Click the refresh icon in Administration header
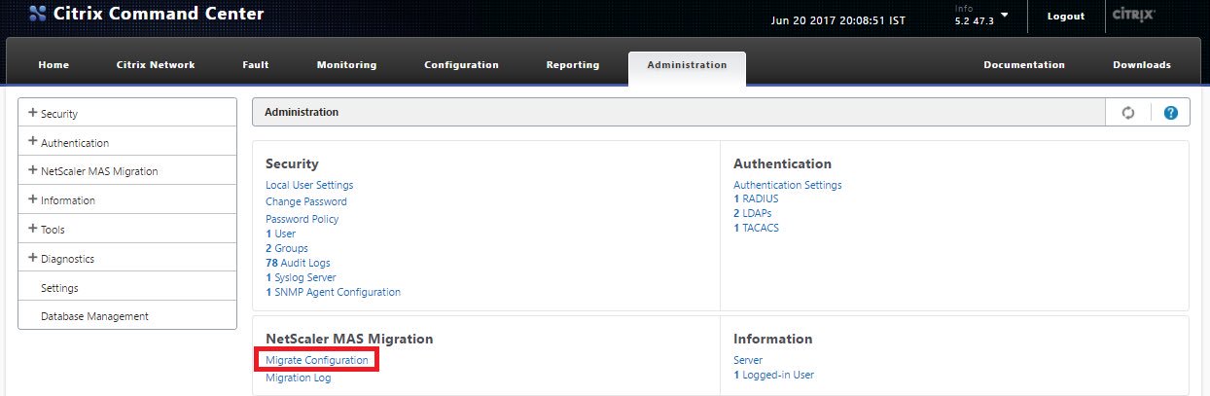 click(1127, 113)
